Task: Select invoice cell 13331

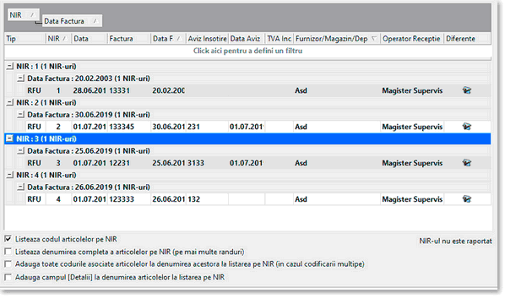Action: coord(129,90)
